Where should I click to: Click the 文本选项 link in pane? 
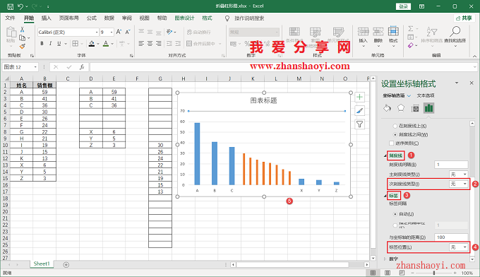pos(426,95)
